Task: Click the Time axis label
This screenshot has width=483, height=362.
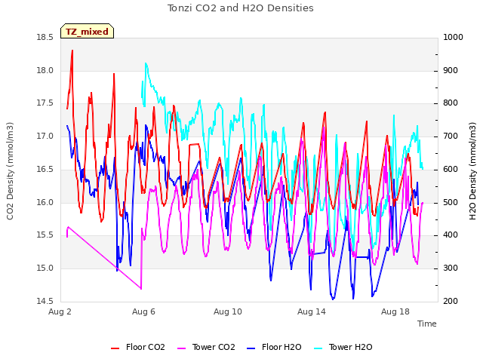Action: [427, 324]
